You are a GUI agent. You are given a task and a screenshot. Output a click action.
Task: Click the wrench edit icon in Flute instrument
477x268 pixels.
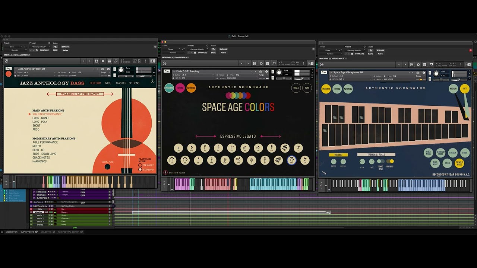(167, 71)
